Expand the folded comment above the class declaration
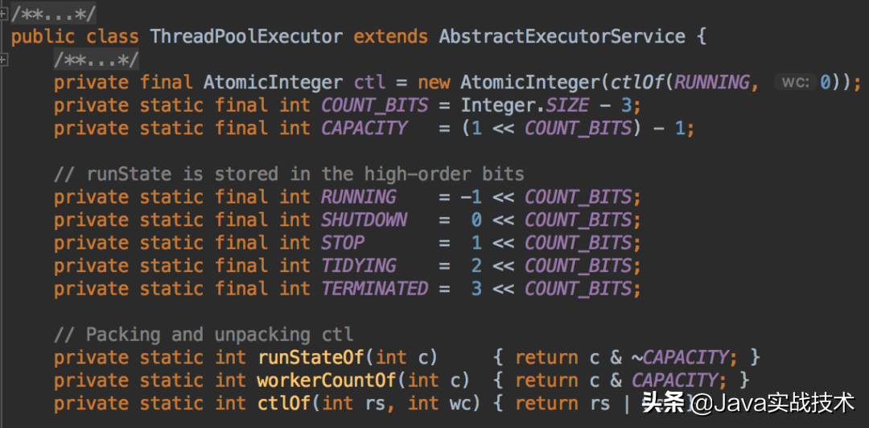 pos(53,14)
